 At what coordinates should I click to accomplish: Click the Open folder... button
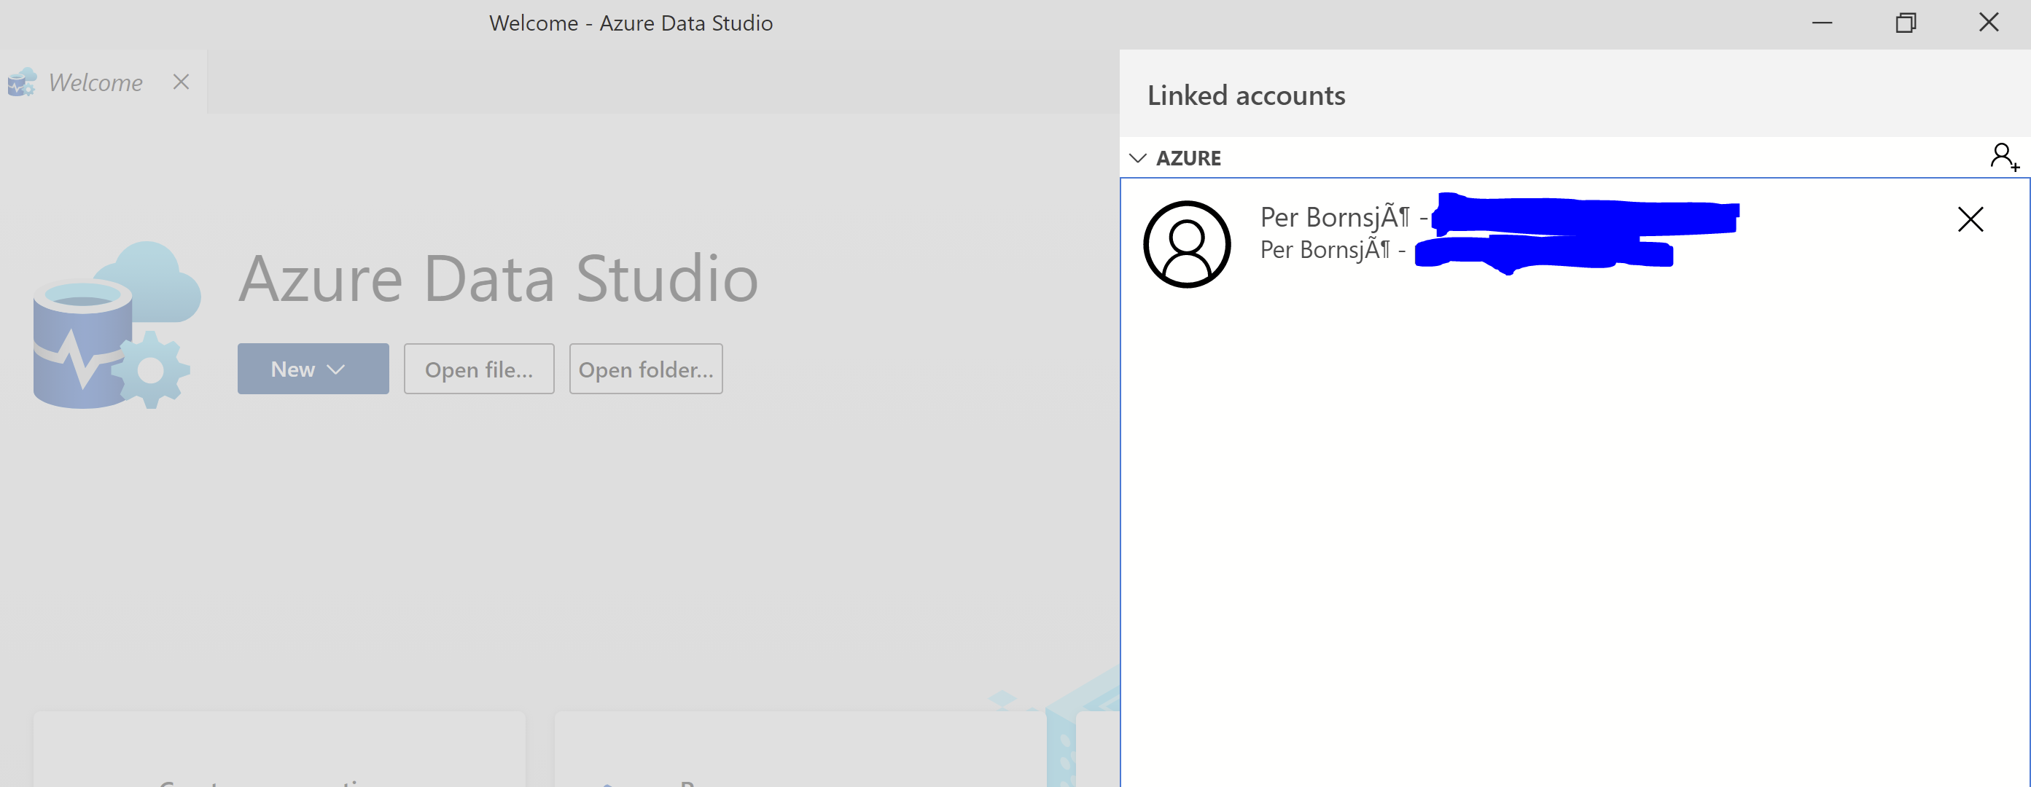(646, 369)
